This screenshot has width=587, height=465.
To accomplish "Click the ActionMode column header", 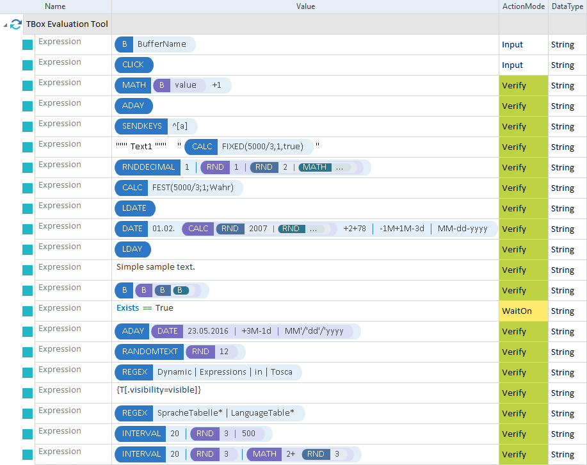I will (523, 6).
